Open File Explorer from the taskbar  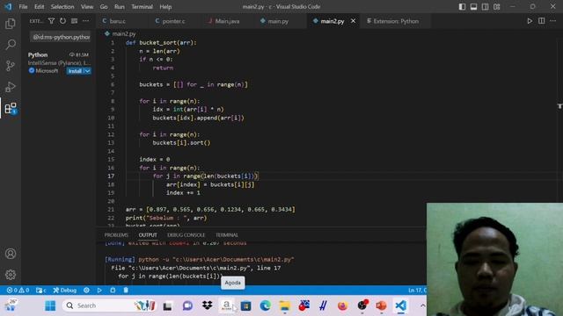[285, 305]
